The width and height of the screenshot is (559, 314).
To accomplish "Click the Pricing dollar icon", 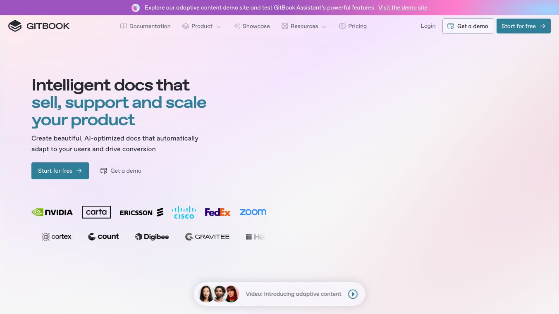I will 342,26.
